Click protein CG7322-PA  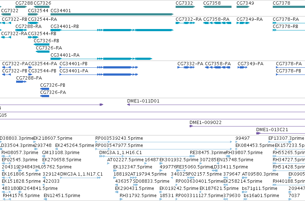click(15, 64)
